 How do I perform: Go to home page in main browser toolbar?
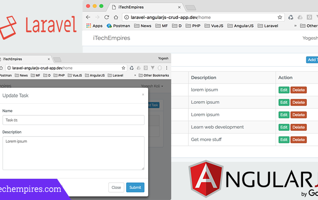point(116,17)
